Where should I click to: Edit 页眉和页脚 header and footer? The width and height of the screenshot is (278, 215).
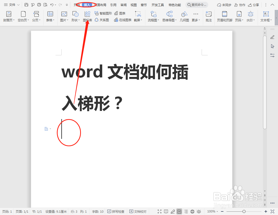[x=225, y=16]
